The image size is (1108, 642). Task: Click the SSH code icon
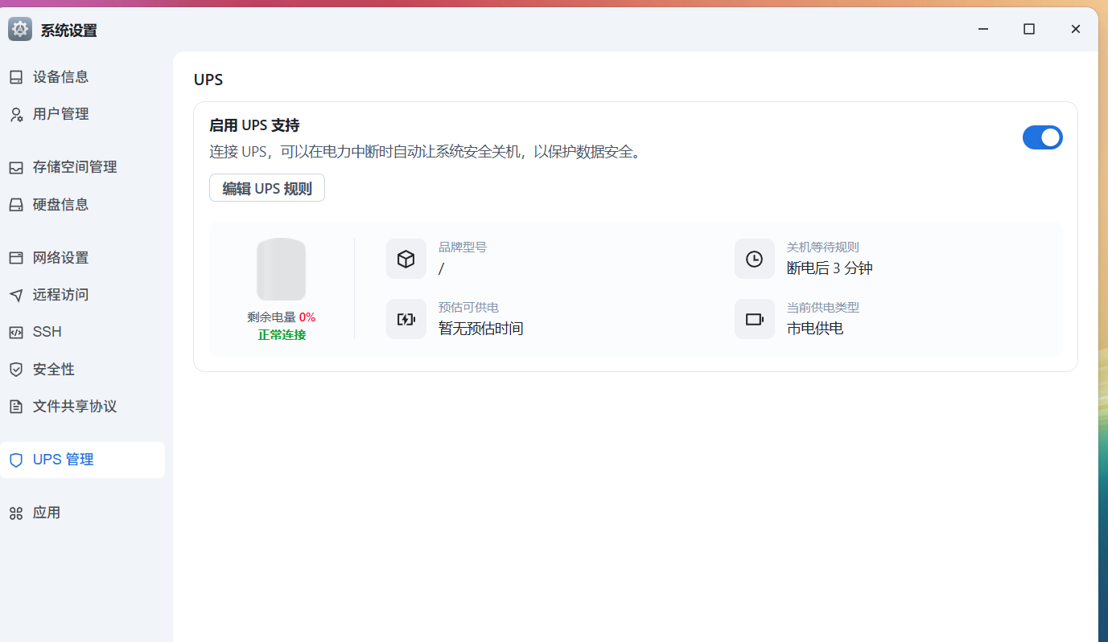16,332
